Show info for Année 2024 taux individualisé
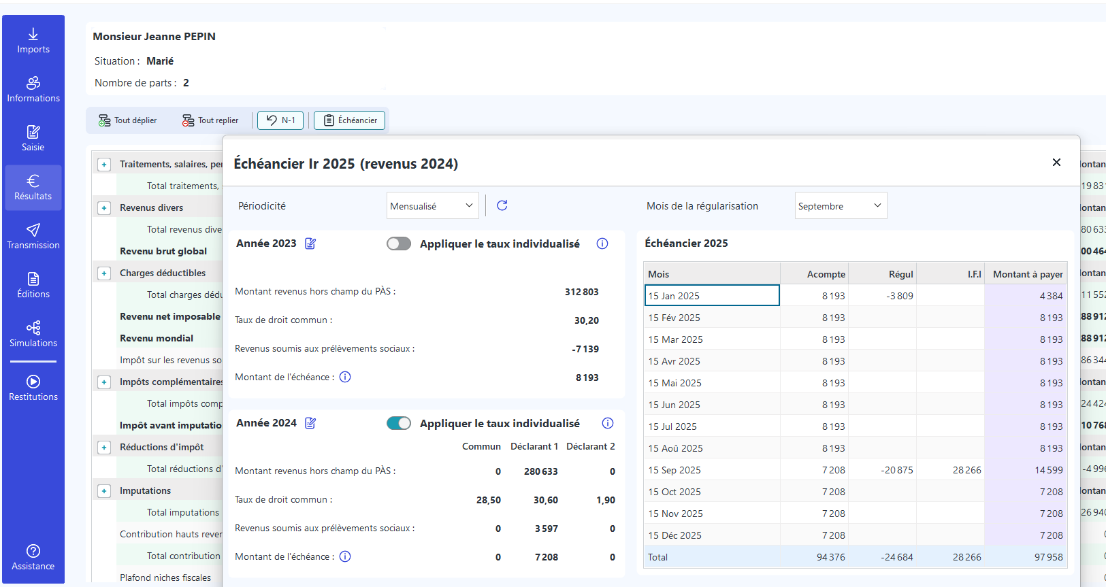 pos(608,423)
